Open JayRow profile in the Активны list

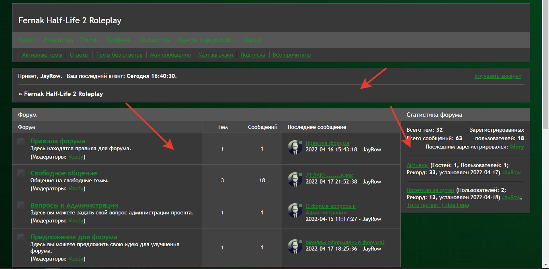pyautogui.click(x=511, y=172)
